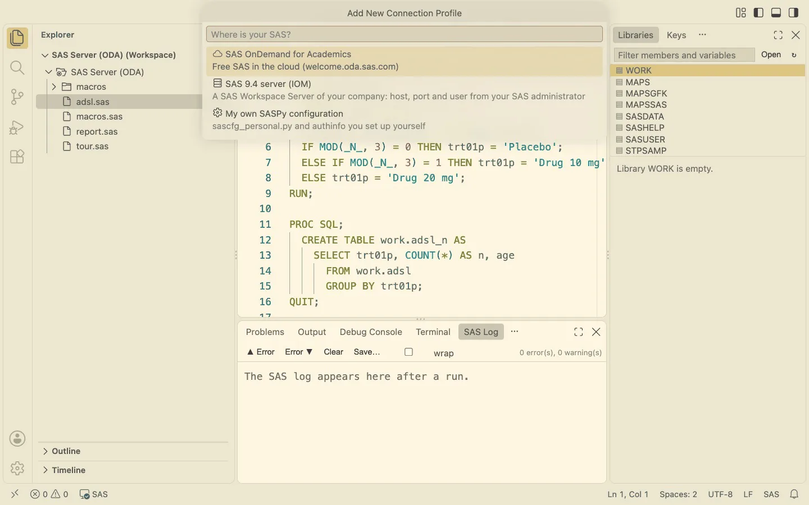Click Open button in Libraries panel
The image size is (809, 505).
[x=771, y=54]
